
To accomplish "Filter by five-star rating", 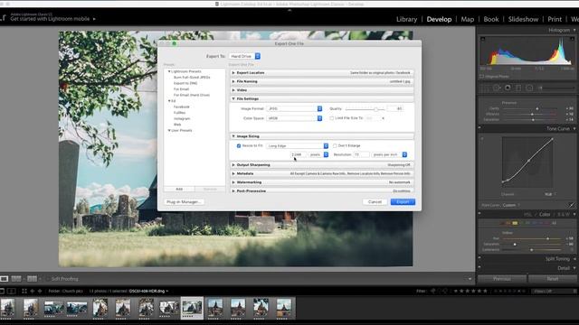I will [x=485, y=291].
